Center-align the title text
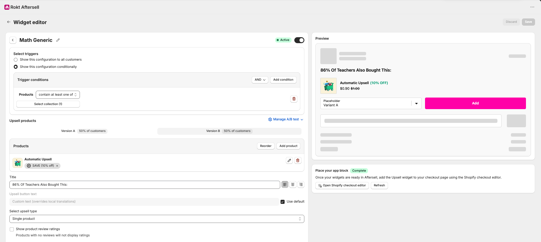The width and height of the screenshot is (541, 242). coord(293,185)
